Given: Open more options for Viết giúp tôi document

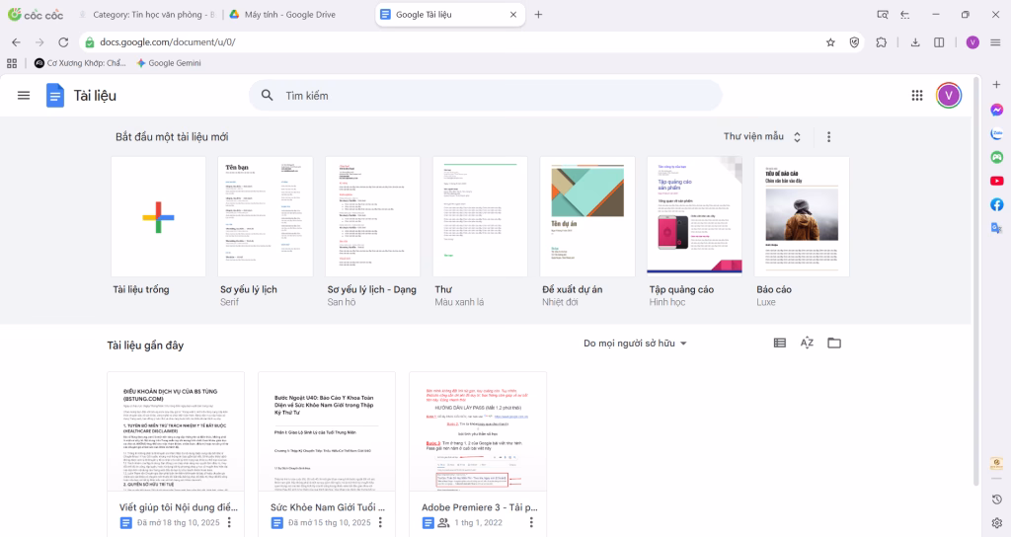Looking at the screenshot, I should [229, 522].
